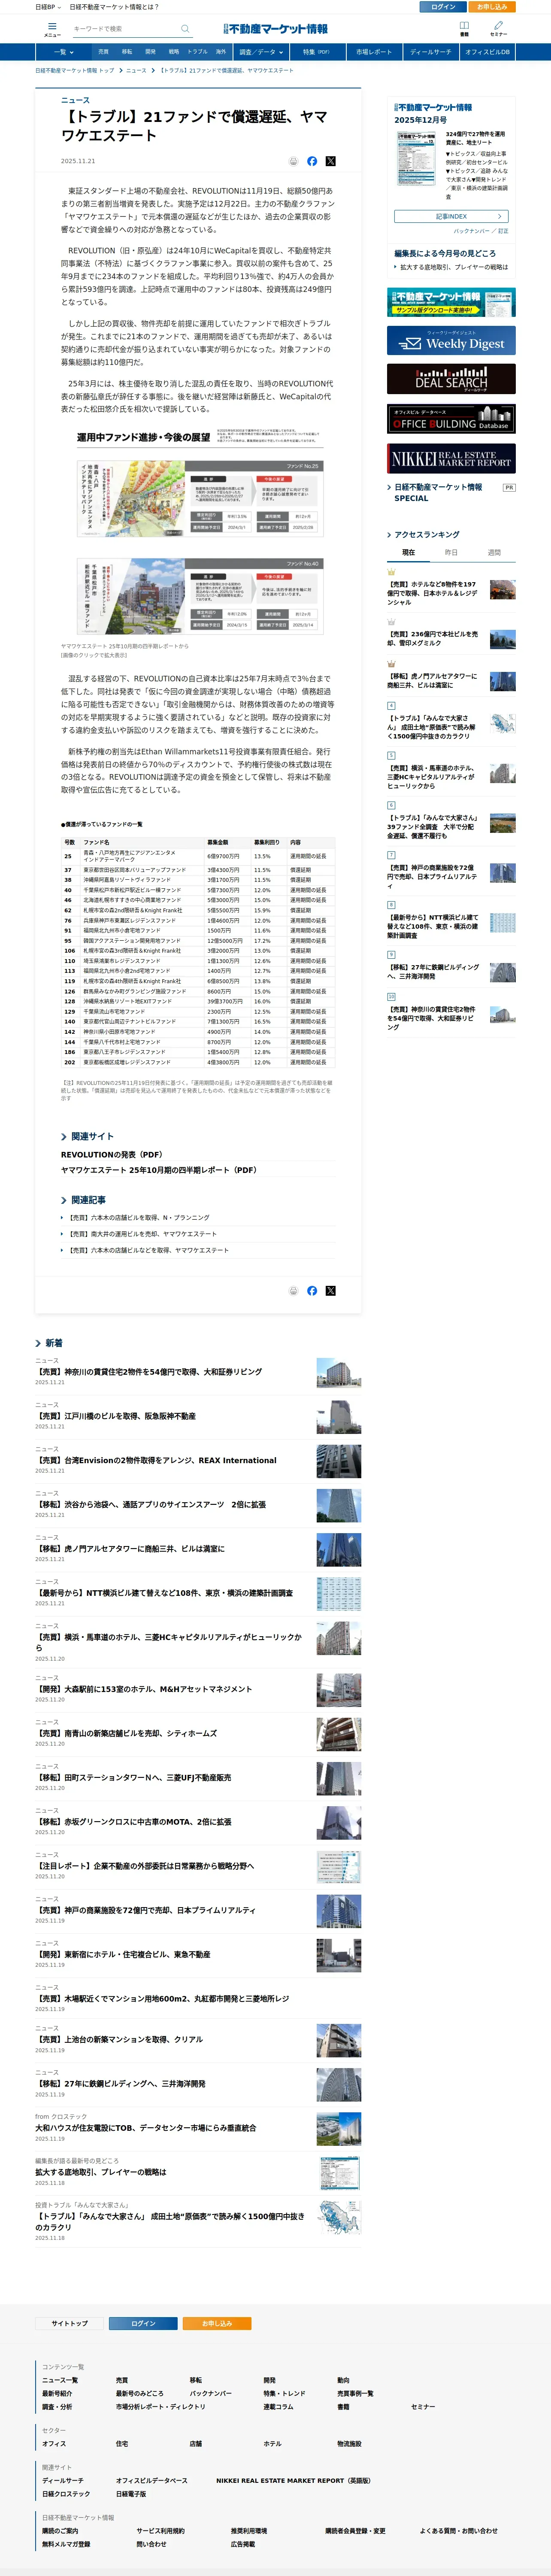Image resolution: width=551 pixels, height=2576 pixels.
Task: Open the 訂正 link in the sidebar
Action: click(503, 231)
